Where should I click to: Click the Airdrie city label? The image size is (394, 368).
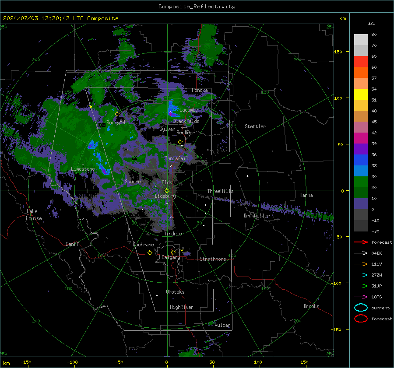click(x=172, y=234)
